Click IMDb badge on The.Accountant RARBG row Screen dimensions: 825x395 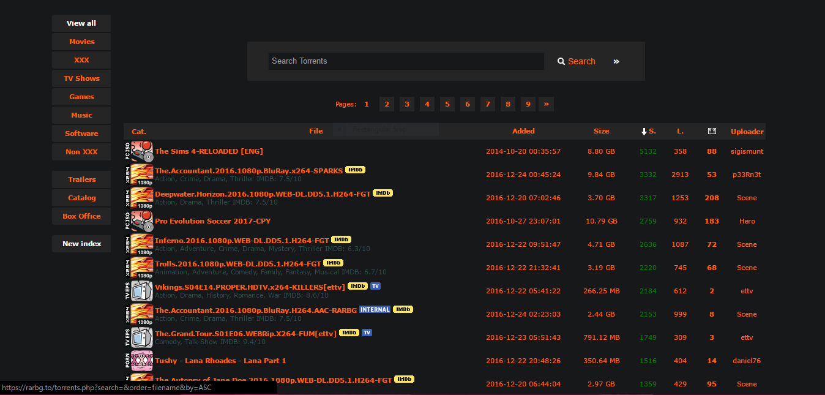click(403, 309)
